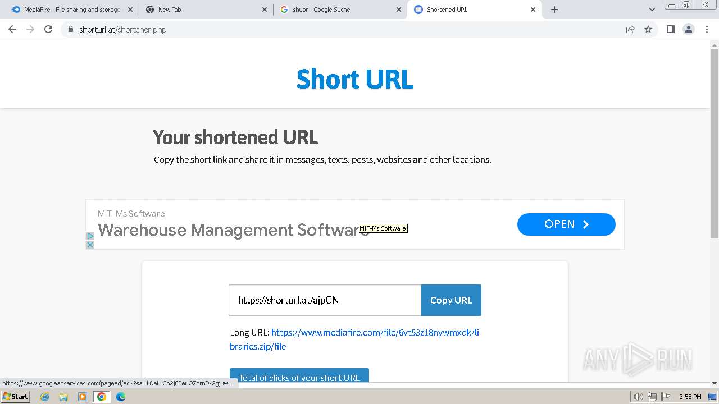Click the Short URL site heading

(355, 79)
